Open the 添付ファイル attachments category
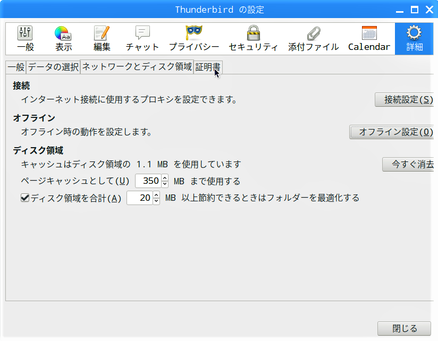The height and width of the screenshot is (341, 438). [314, 39]
